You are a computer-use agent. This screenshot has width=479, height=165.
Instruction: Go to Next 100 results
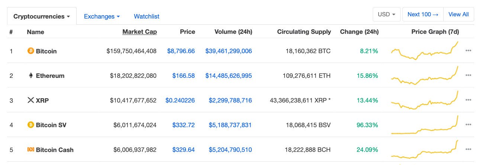[x=423, y=14]
